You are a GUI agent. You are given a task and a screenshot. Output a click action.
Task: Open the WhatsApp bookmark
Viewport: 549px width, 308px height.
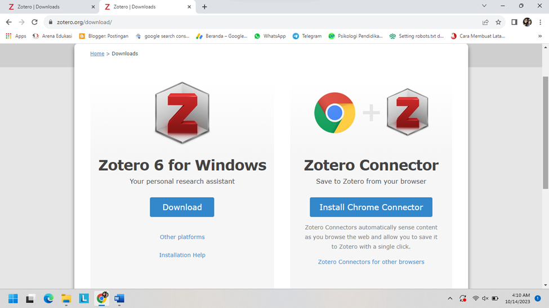pyautogui.click(x=270, y=36)
